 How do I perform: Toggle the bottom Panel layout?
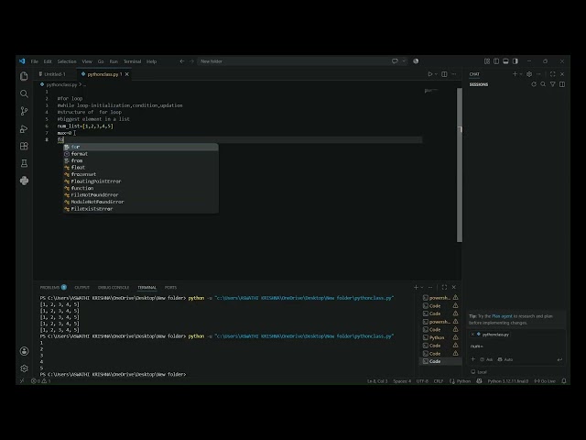coord(505,61)
